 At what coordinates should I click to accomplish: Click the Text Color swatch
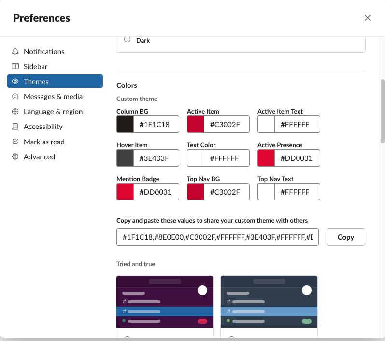[x=196, y=158]
